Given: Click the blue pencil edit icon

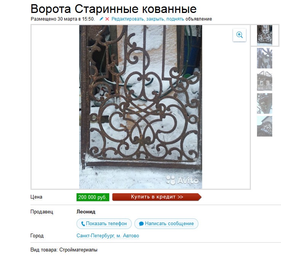Looking at the screenshot, I should click(101, 19).
